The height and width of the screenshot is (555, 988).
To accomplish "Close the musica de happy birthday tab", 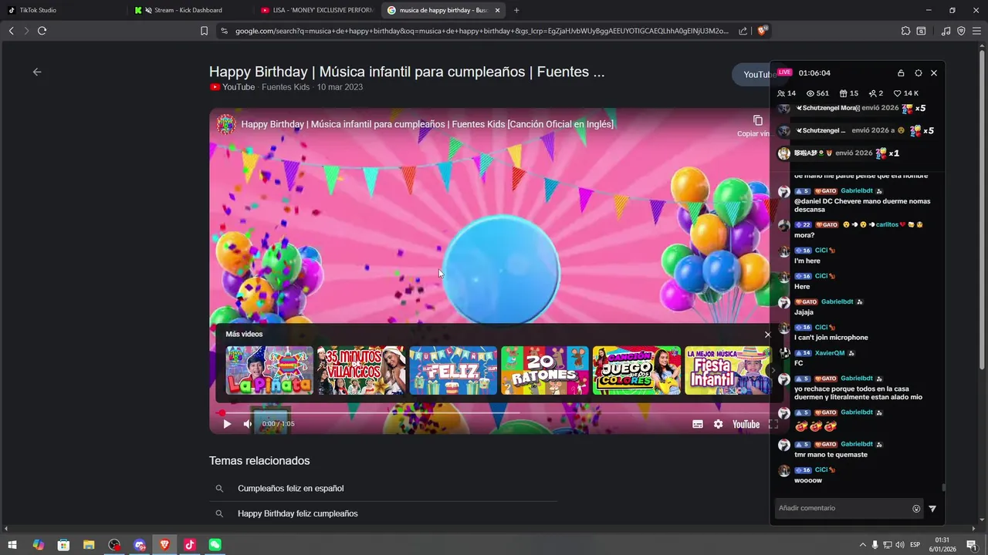I will tap(497, 10).
